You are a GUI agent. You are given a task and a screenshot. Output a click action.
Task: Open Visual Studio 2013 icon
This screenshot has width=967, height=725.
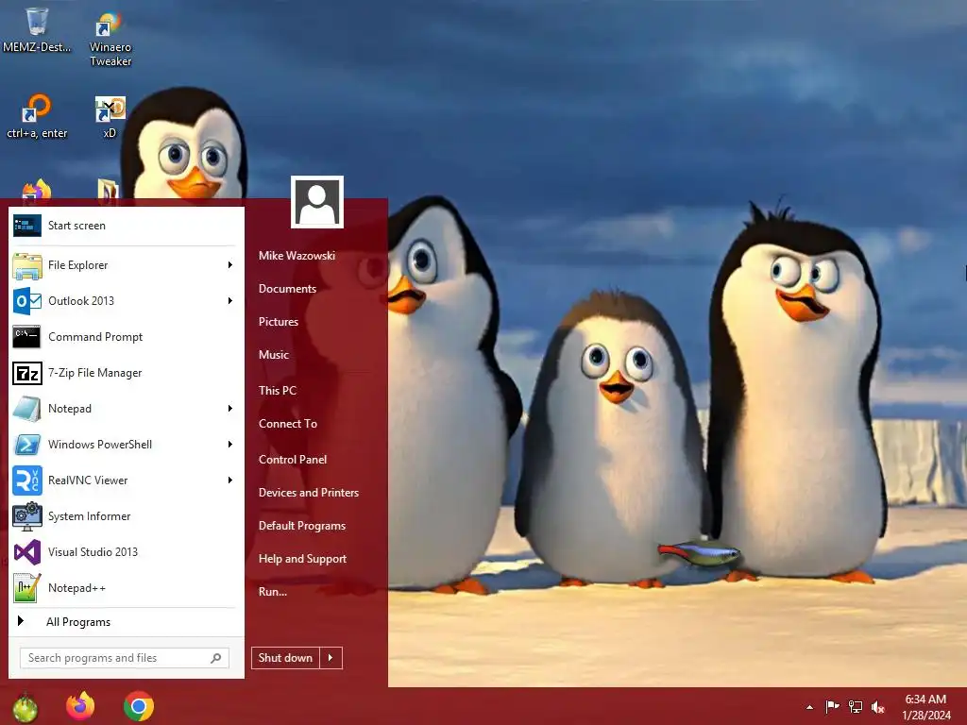click(27, 551)
